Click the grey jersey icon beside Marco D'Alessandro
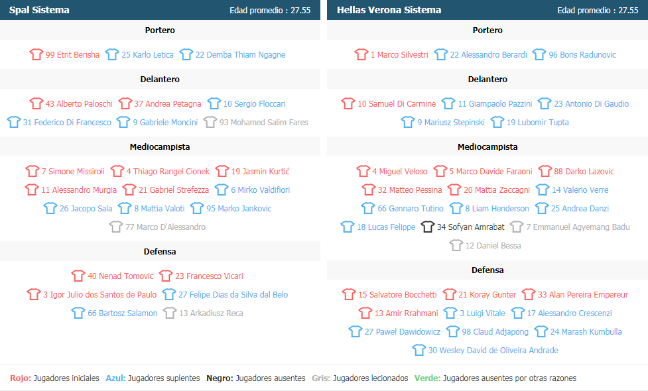The width and height of the screenshot is (648, 391). click(x=116, y=227)
